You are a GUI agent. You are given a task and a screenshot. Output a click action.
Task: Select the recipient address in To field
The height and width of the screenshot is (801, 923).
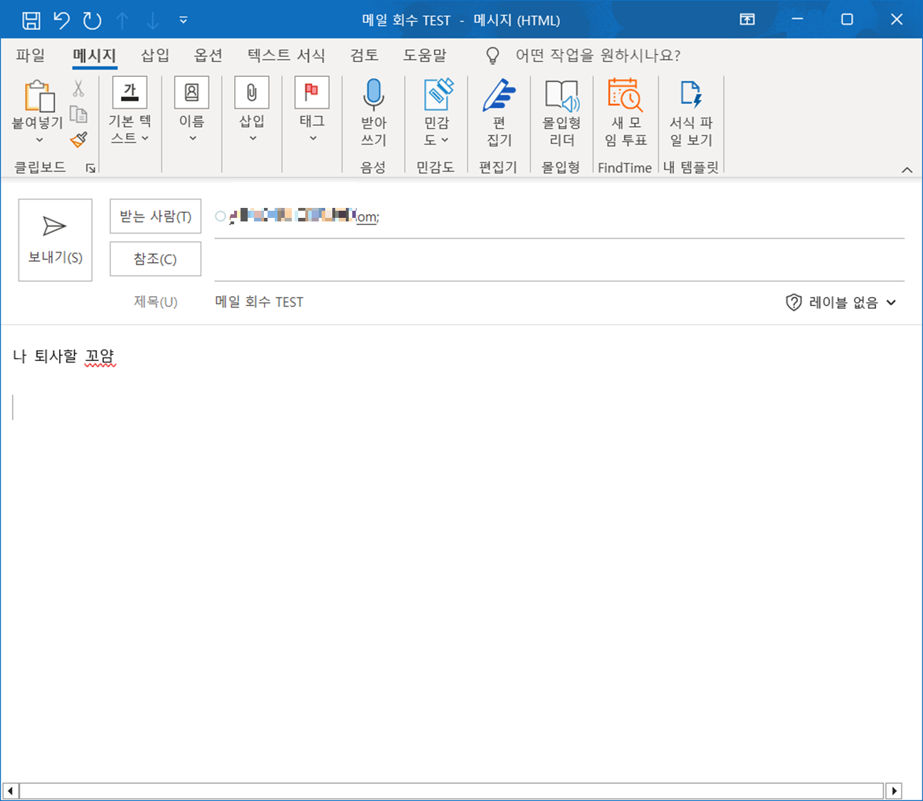(x=304, y=216)
